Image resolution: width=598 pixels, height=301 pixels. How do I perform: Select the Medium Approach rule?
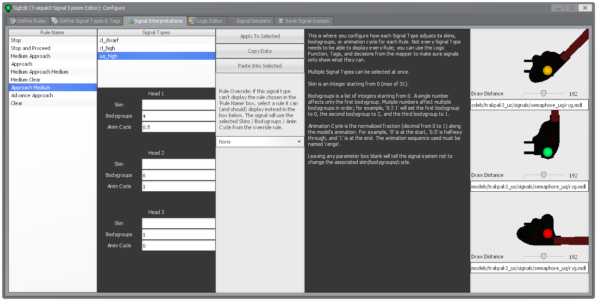53,56
